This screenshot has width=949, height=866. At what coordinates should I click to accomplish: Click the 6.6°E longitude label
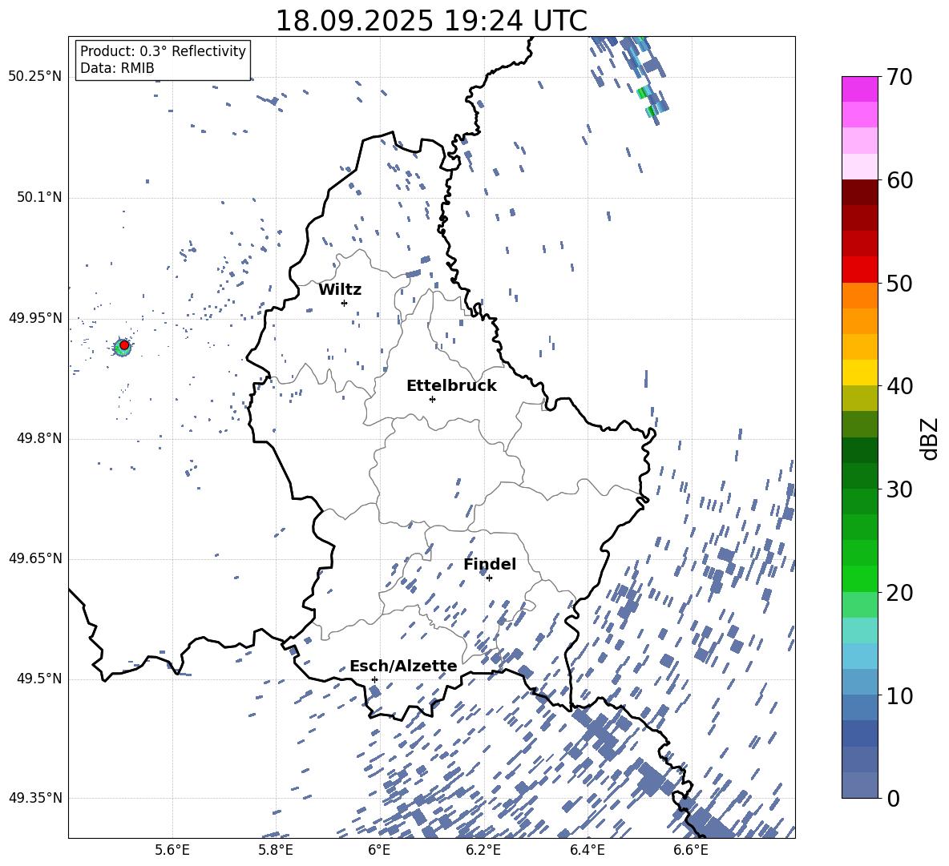[x=691, y=850]
